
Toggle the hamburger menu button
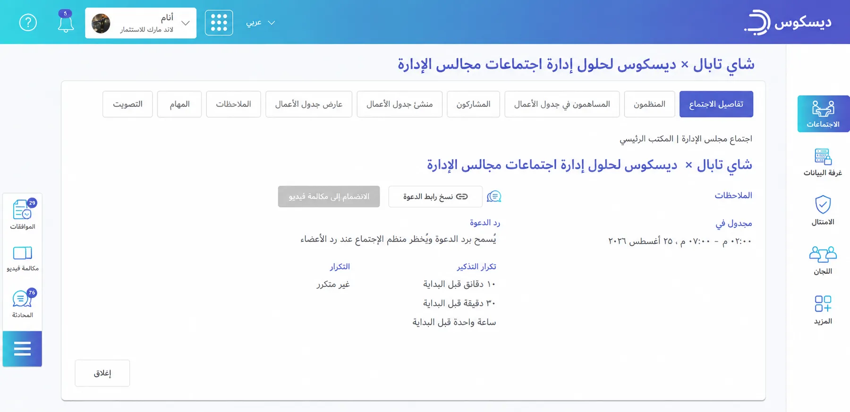pos(22,349)
